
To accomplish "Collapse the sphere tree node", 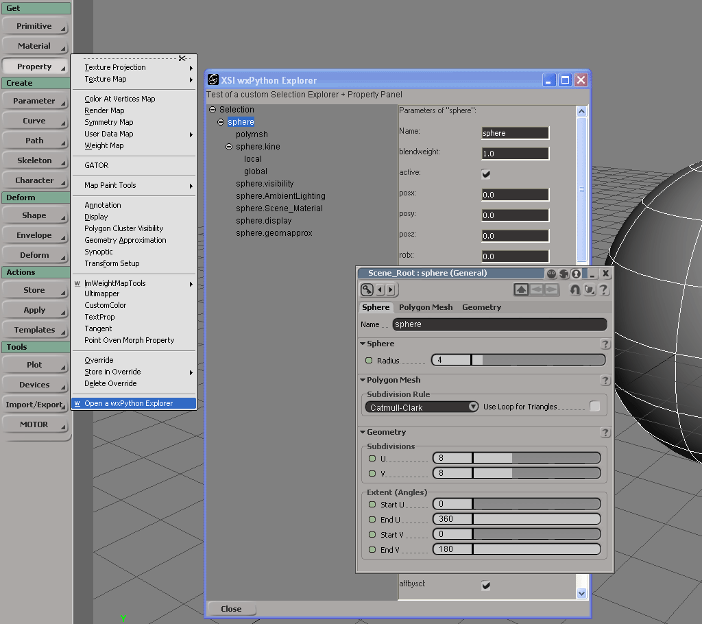I will click(x=221, y=122).
